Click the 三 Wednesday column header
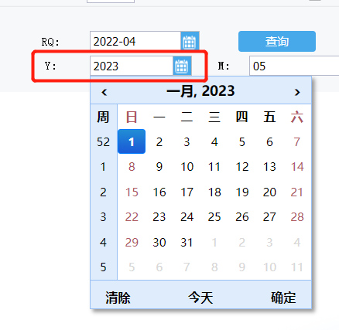This screenshot has height=330, width=339. pyautogui.click(x=214, y=117)
